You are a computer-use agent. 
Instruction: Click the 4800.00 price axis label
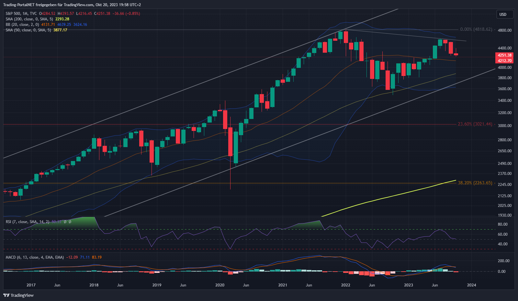(505, 30)
